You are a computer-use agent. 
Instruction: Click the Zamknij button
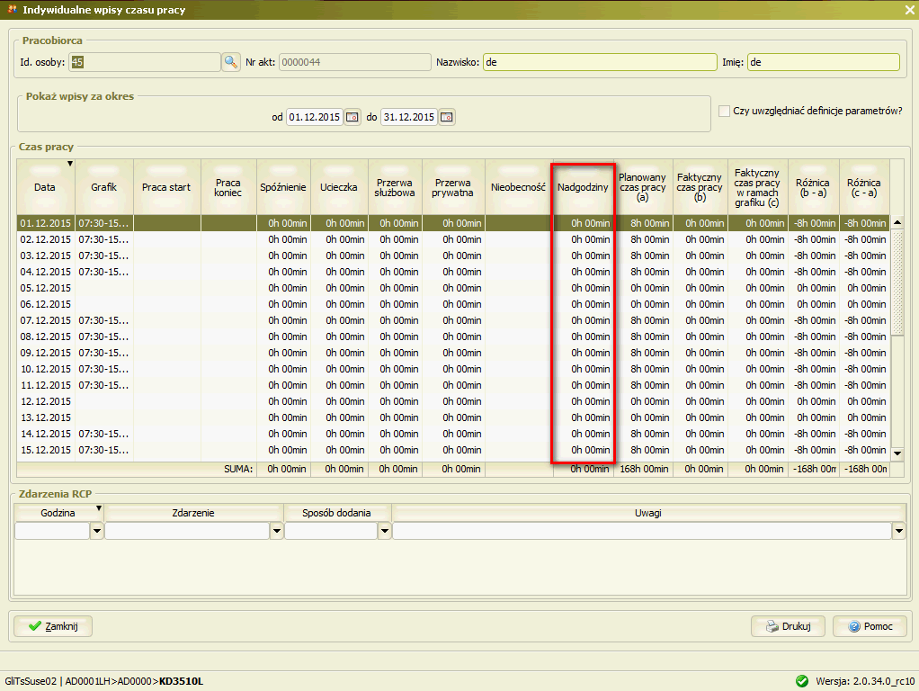(x=53, y=626)
